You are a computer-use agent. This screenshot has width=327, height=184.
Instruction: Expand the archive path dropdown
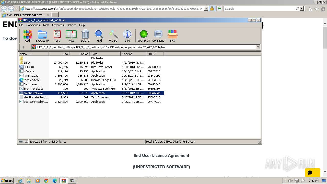click(x=258, y=47)
